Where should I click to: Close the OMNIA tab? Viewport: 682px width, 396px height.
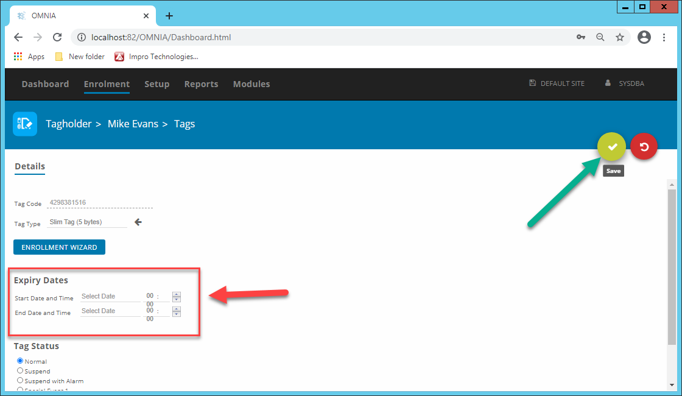tap(146, 16)
